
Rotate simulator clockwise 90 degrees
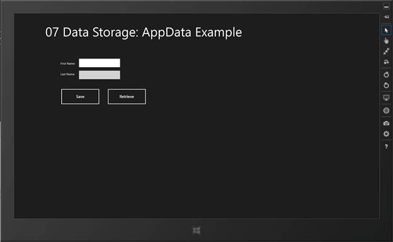[386, 75]
